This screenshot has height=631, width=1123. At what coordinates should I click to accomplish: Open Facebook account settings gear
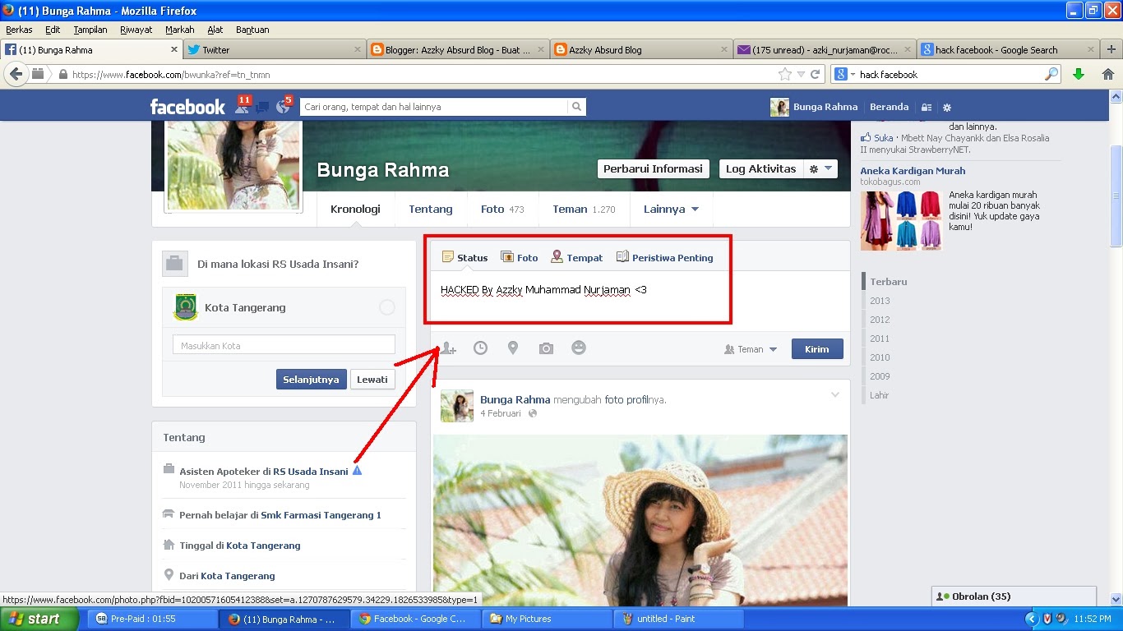pyautogui.click(x=947, y=107)
